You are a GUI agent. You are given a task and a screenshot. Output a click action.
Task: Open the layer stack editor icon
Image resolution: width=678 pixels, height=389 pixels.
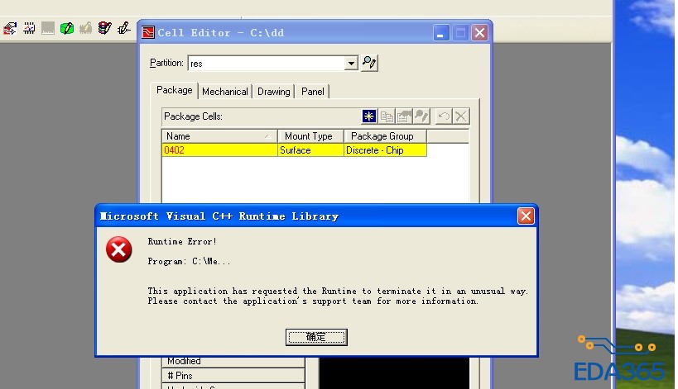[x=104, y=29]
